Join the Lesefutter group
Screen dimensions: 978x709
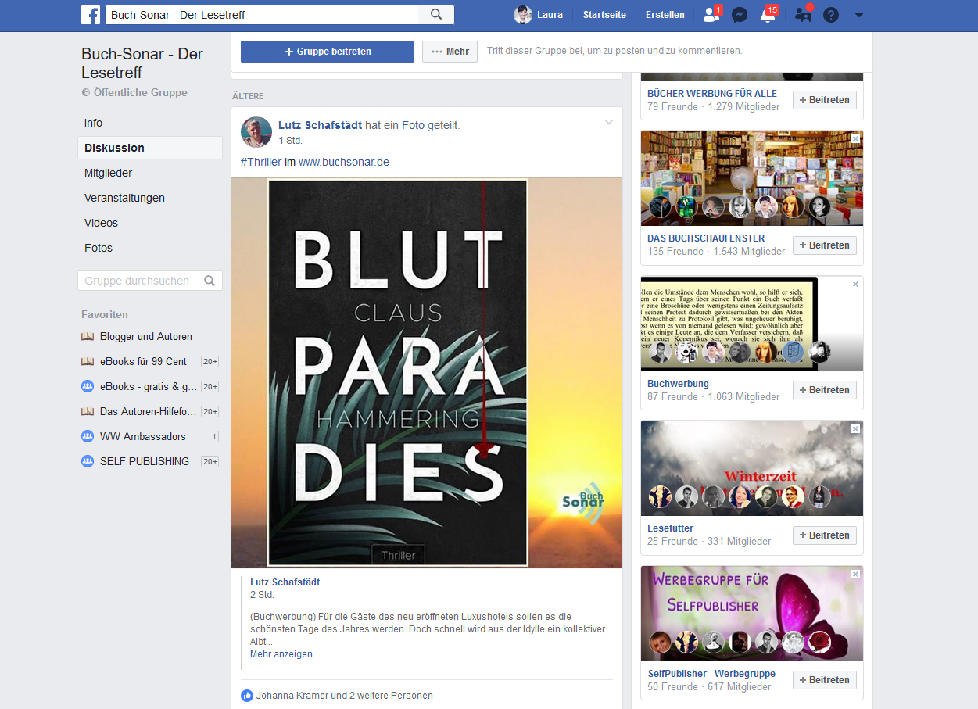click(x=824, y=535)
